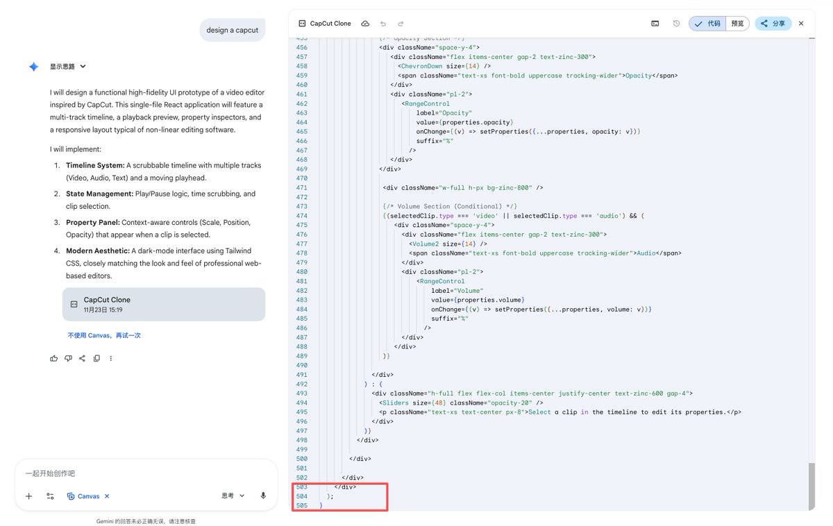
Task: Close the canvas panel with the X
Action: click(800, 24)
